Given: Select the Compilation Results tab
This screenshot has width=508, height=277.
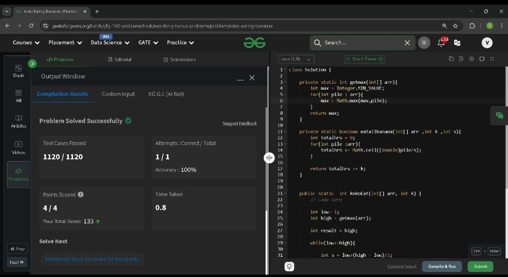Looking at the screenshot, I should 63,94.
